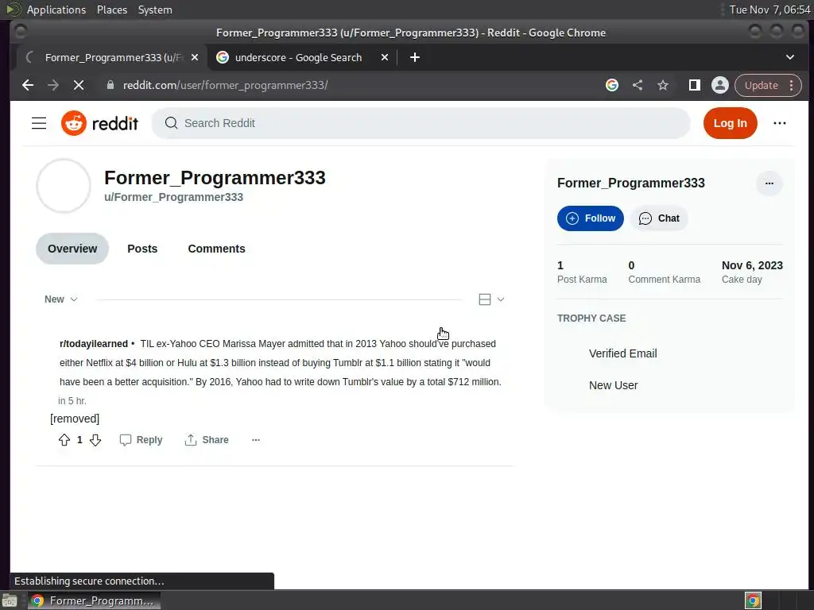This screenshot has height=610, width=814.
Task: Switch to the Comments tab
Action: [216, 249]
